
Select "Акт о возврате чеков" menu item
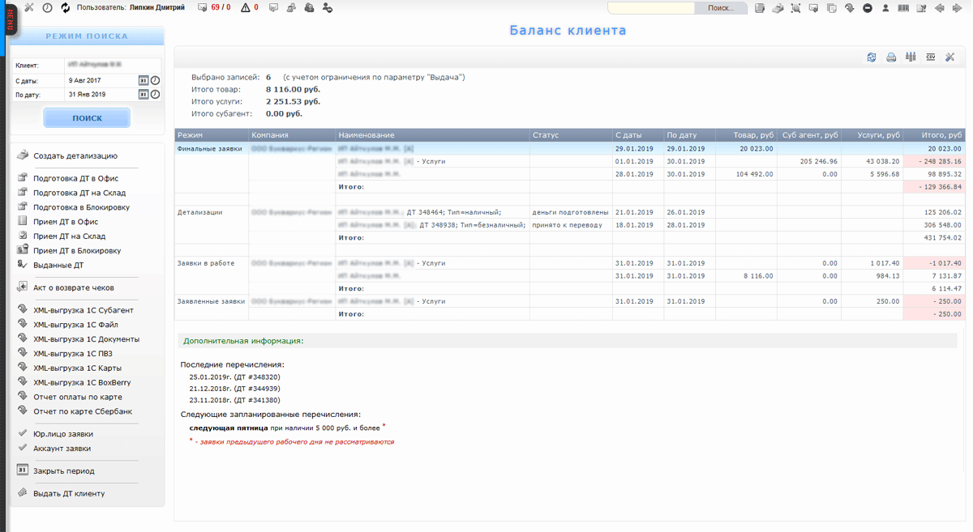coord(73,287)
